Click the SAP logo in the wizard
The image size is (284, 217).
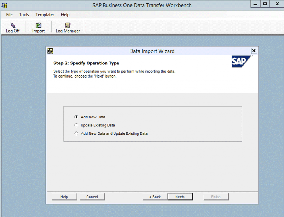click(x=241, y=61)
